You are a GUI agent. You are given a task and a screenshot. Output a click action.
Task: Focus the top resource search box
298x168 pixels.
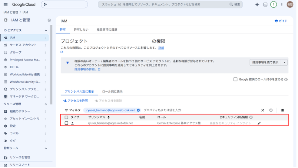click(163, 4)
